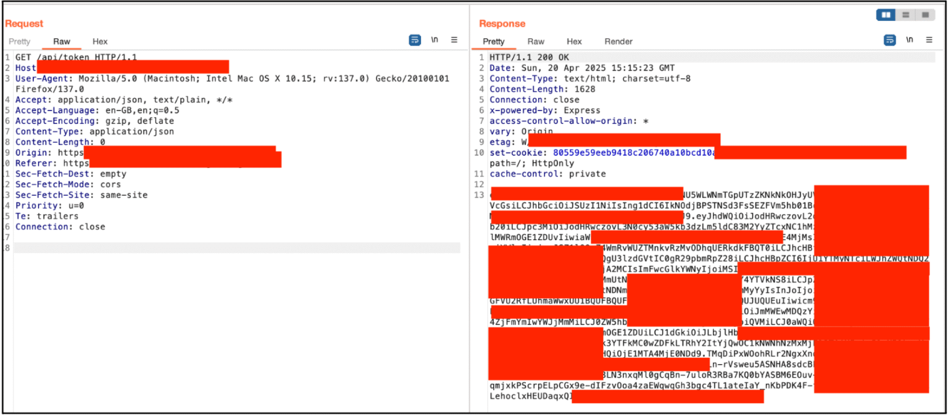948x416 pixels.
Task: Click the 'Date: Sun, 20 Apr 2025' header
Action: [582, 68]
